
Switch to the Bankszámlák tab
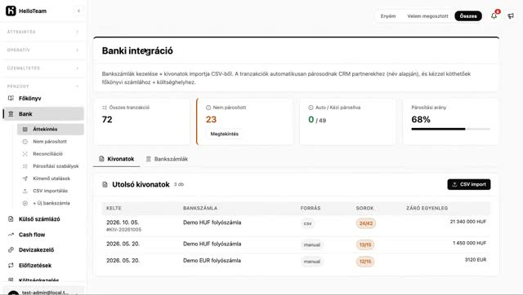167,159
